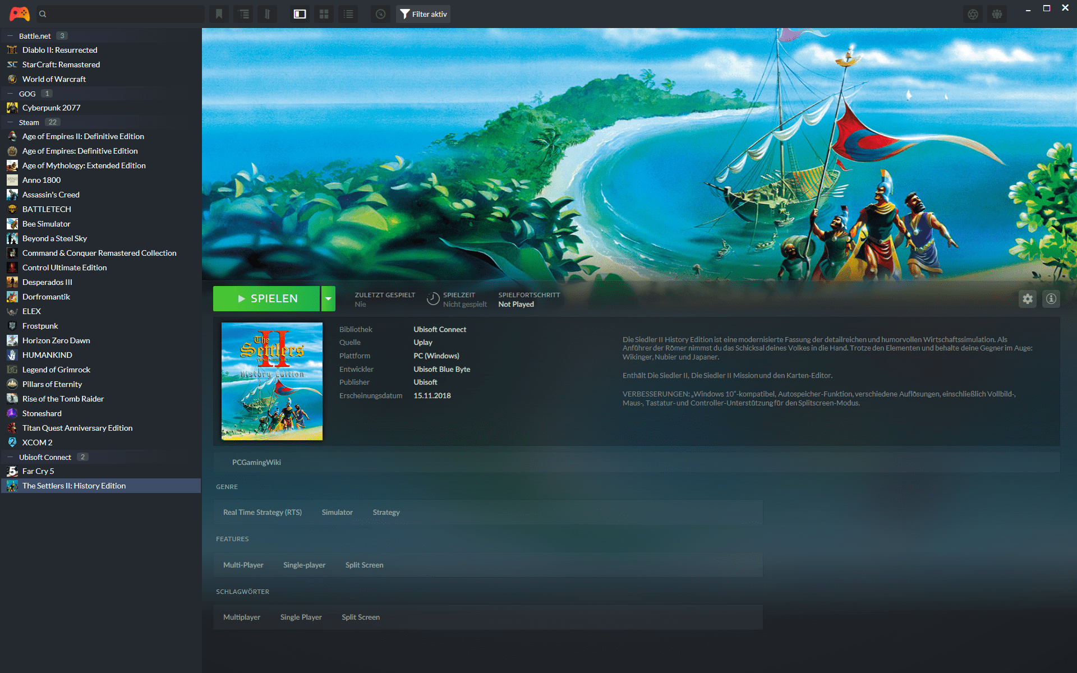Filter by Real Time Strategy (RTS) genre

263,512
